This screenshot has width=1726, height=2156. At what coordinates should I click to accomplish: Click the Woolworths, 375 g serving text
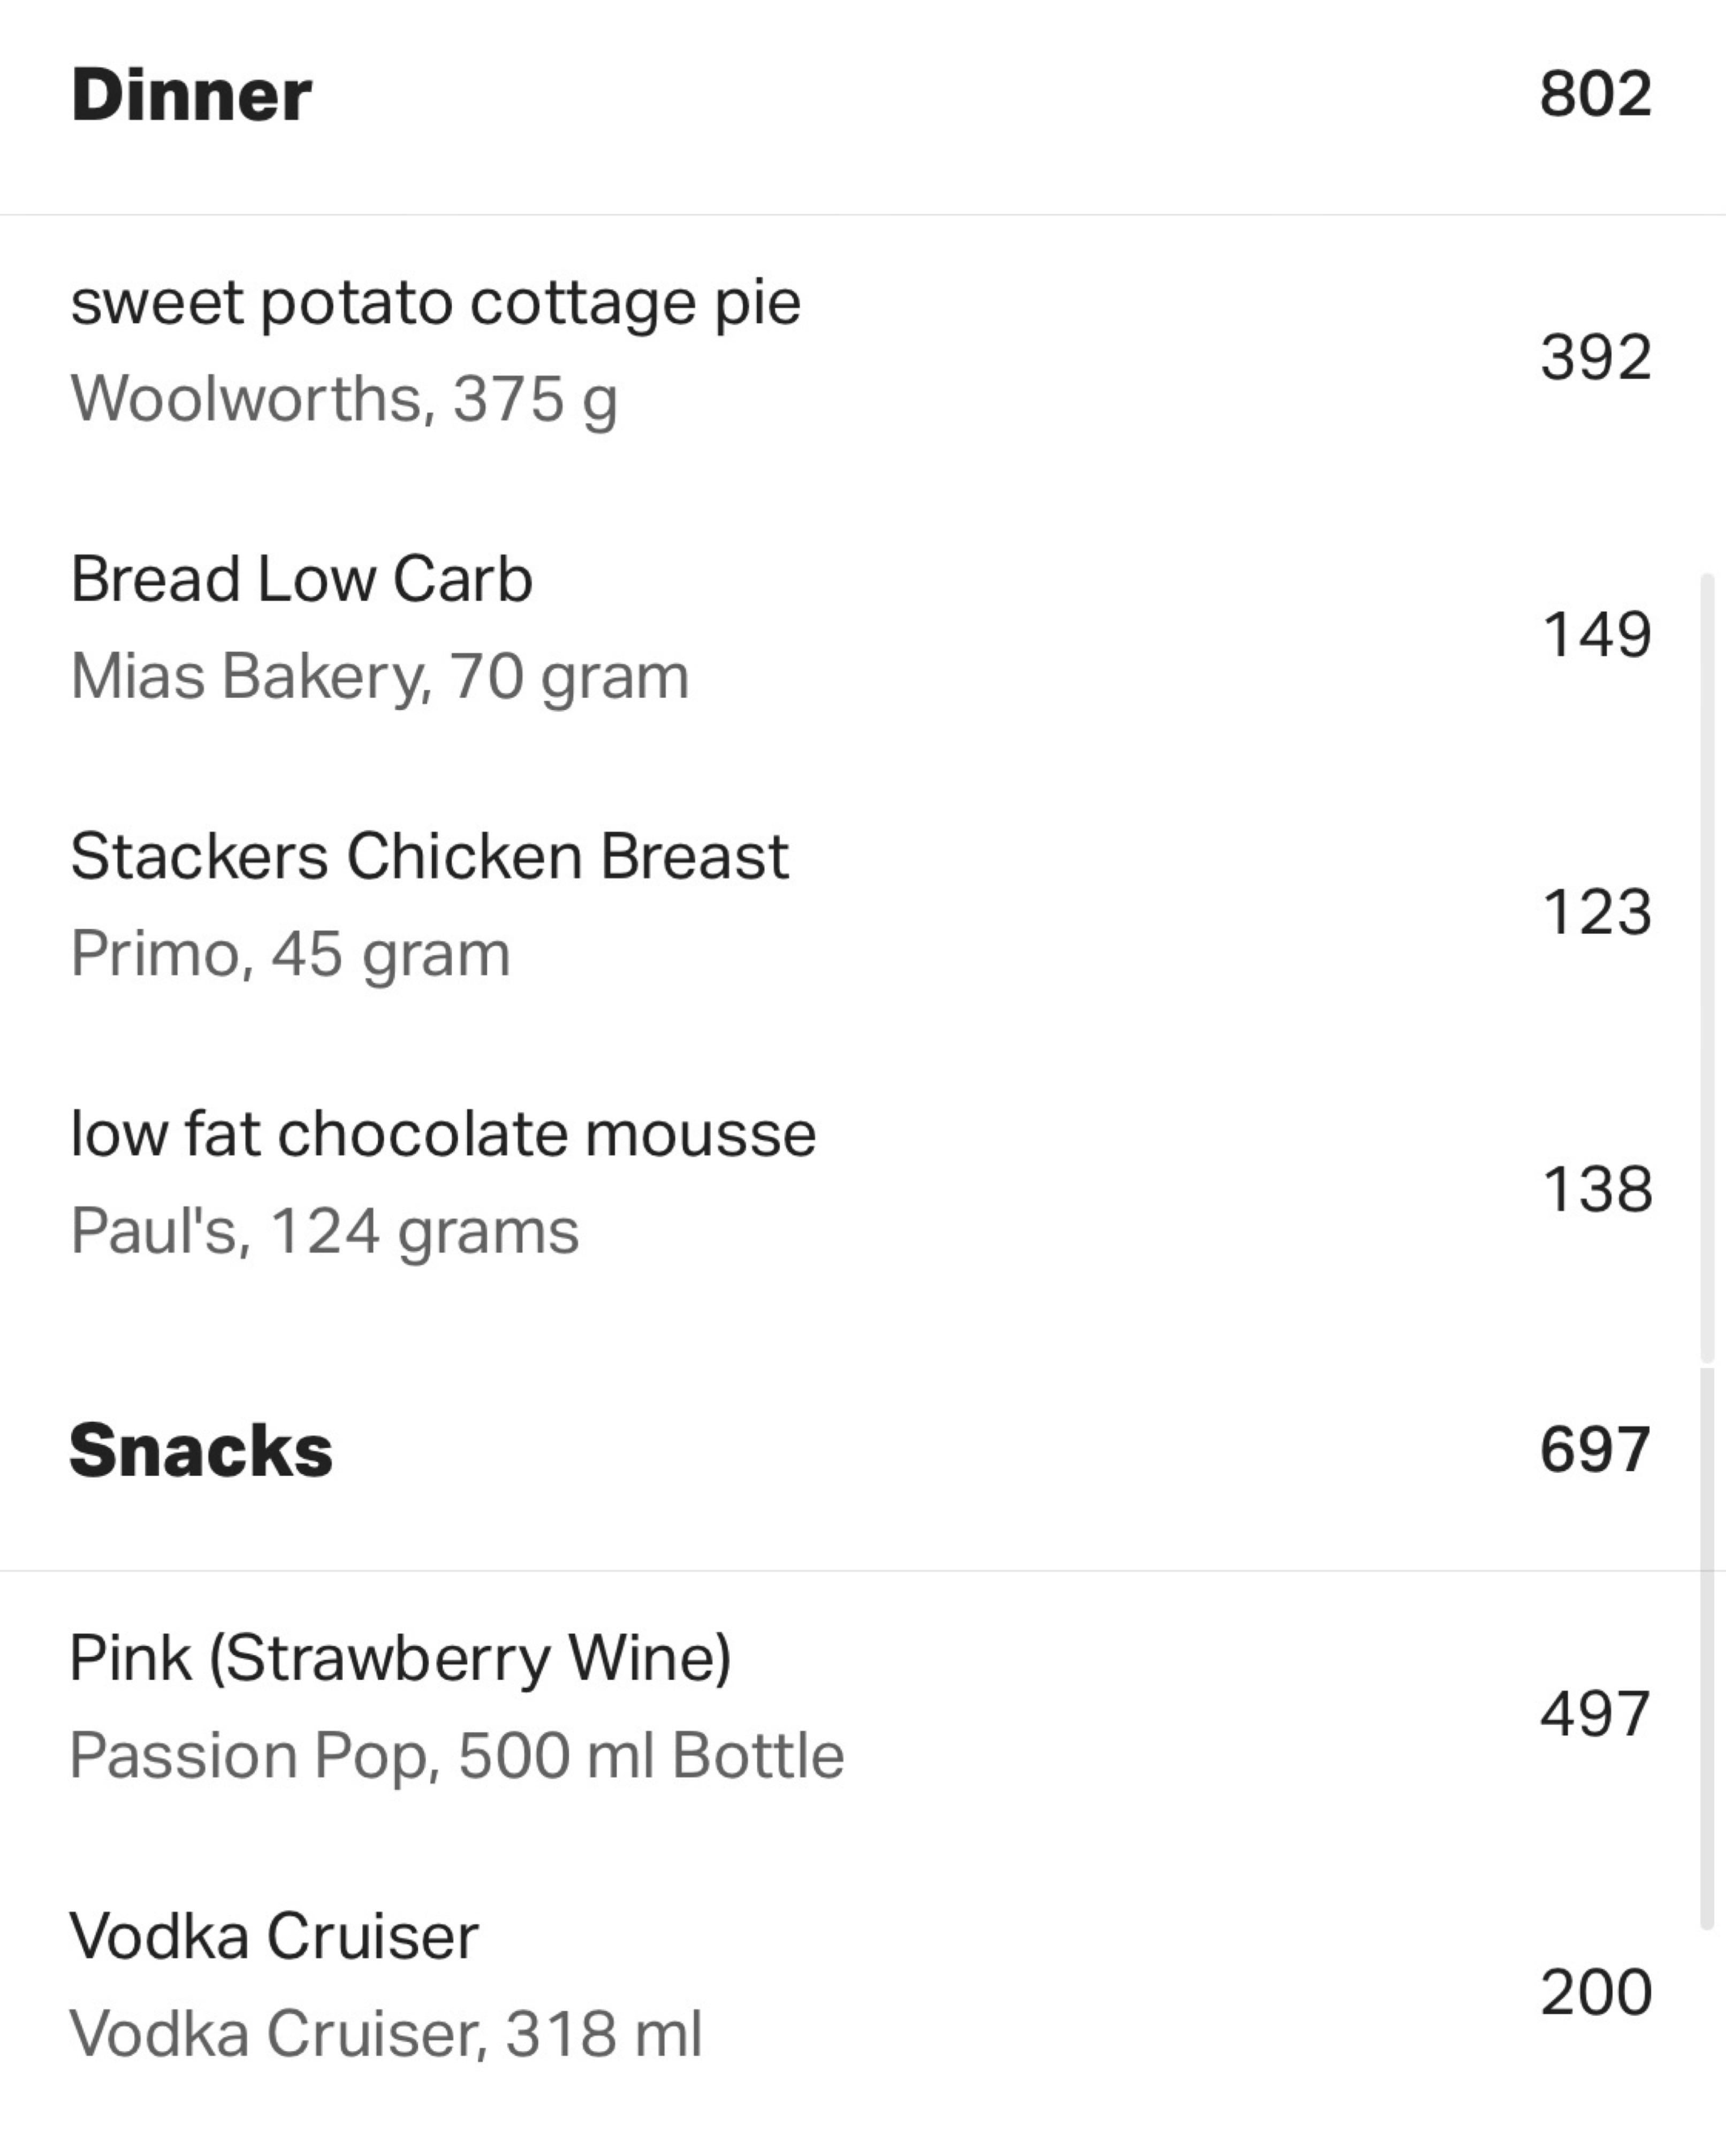pyautogui.click(x=344, y=400)
